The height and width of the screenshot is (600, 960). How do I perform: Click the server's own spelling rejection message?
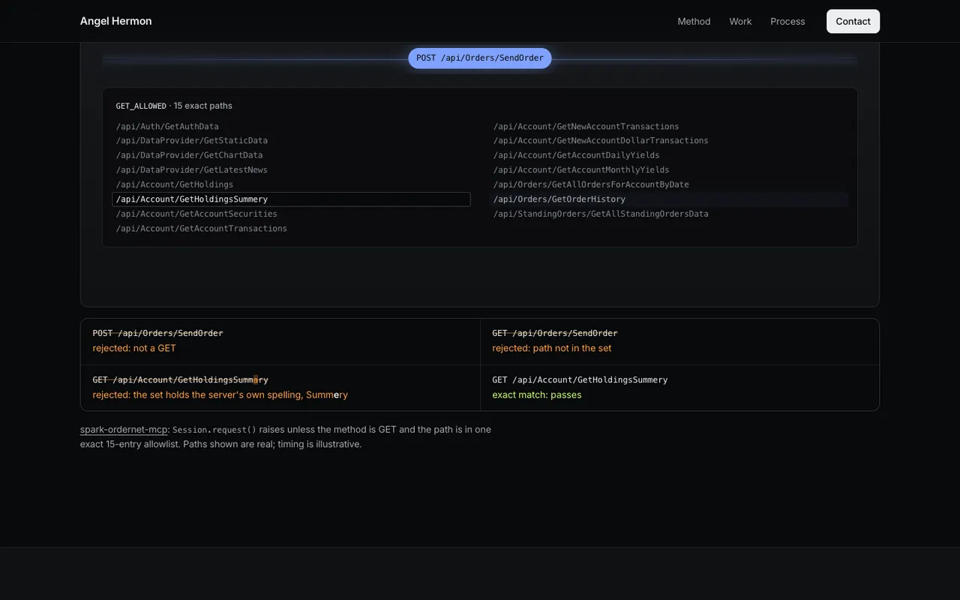(x=220, y=394)
